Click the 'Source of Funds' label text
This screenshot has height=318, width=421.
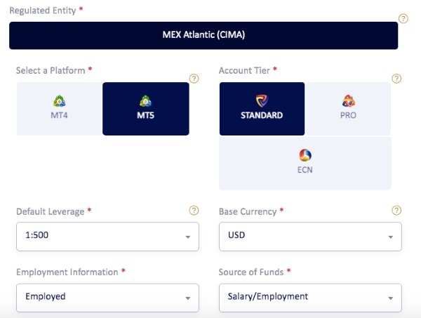pyautogui.click(x=251, y=272)
